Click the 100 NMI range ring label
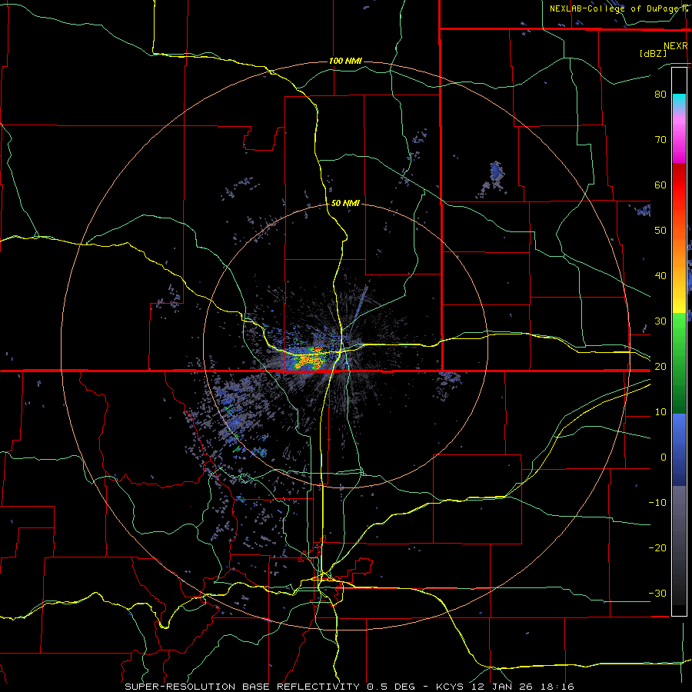The height and width of the screenshot is (692, 692). point(345,61)
